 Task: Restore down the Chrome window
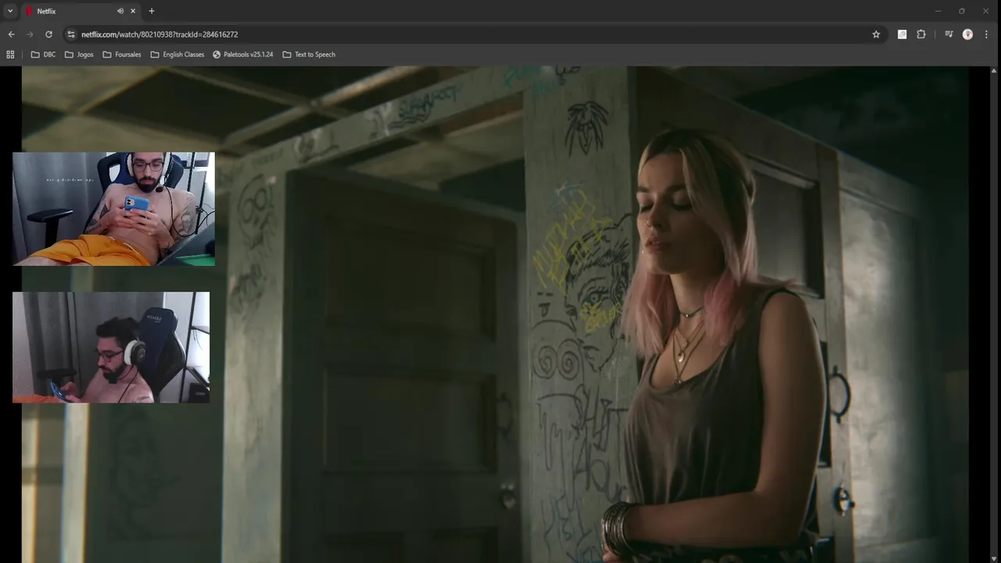pos(961,11)
